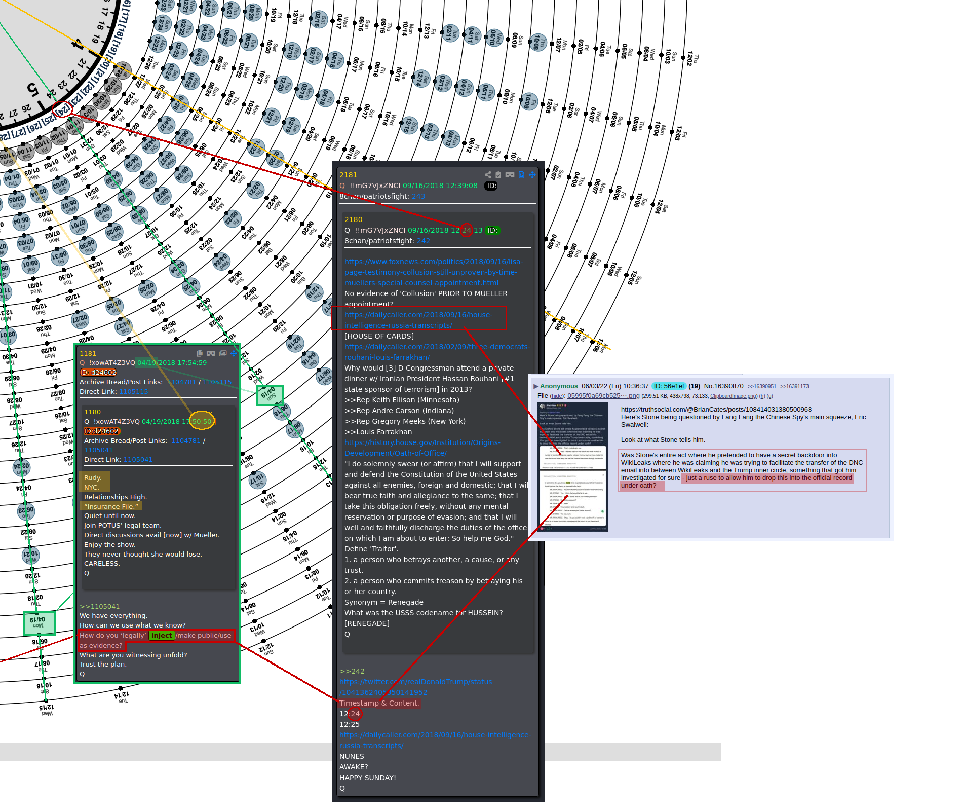Open the 8chan/patriotsfight 242 link
The width and height of the screenshot is (962, 812).
[424, 241]
